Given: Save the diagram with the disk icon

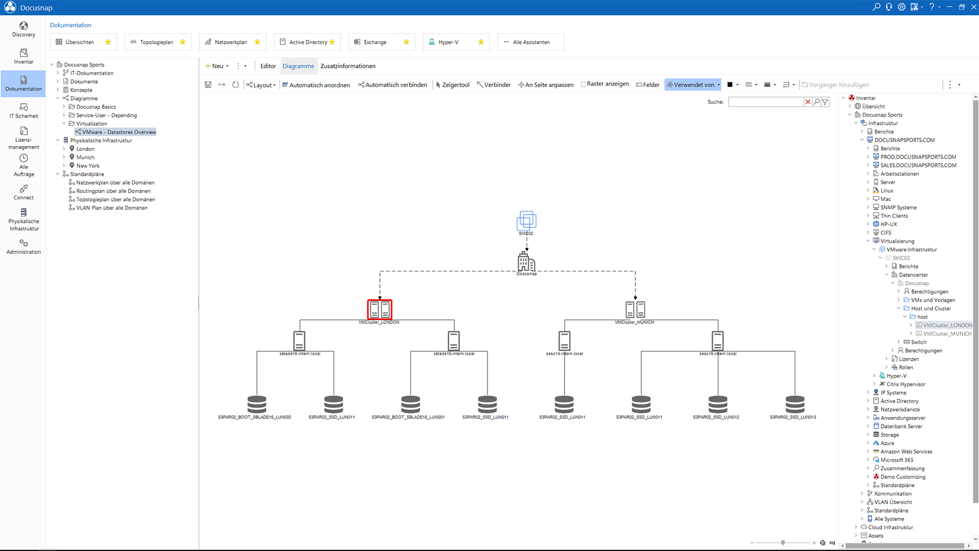Looking at the screenshot, I should point(208,85).
